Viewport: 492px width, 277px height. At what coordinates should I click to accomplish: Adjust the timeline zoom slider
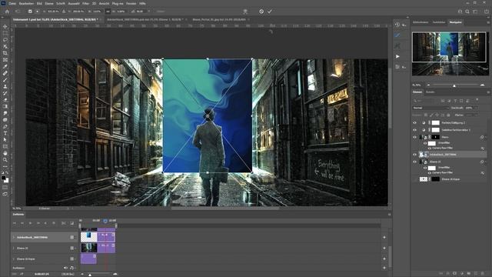pos(89,275)
